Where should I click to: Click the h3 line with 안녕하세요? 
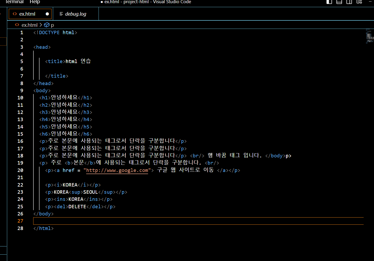pyautogui.click(x=66, y=112)
